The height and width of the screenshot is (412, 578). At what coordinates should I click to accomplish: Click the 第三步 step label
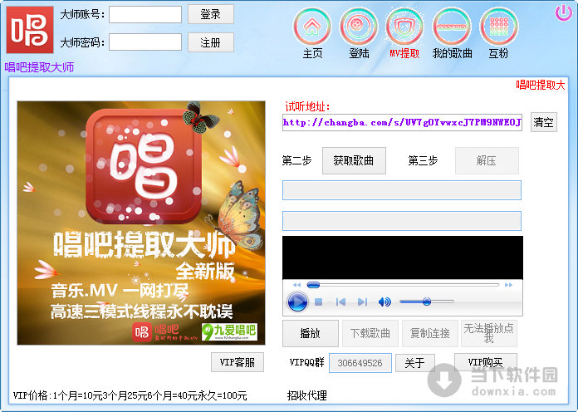(423, 161)
